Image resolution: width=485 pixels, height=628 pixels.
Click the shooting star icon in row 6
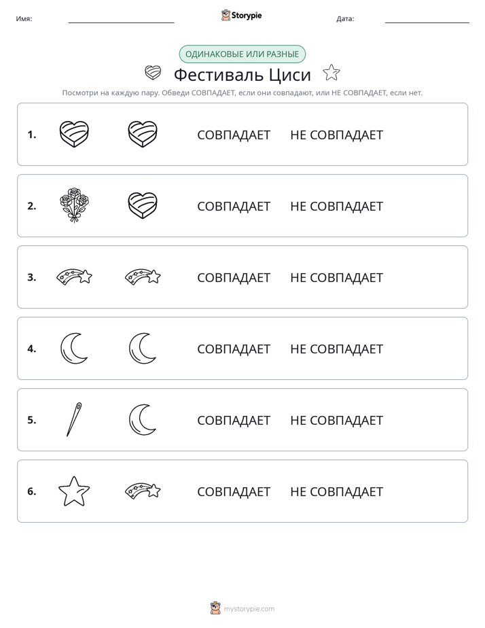[143, 491]
